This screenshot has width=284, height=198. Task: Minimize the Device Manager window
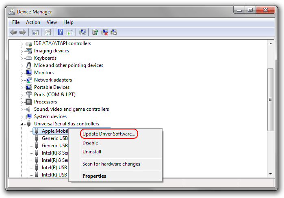point(239,10)
